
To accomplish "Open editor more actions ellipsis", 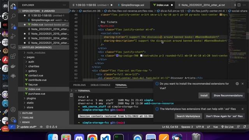I will [244, 5].
